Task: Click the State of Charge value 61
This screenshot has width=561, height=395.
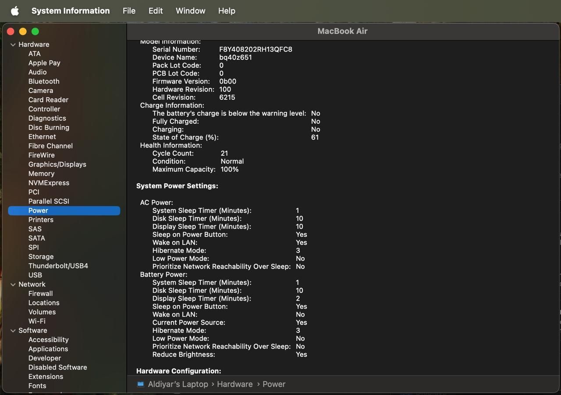Action: [315, 137]
